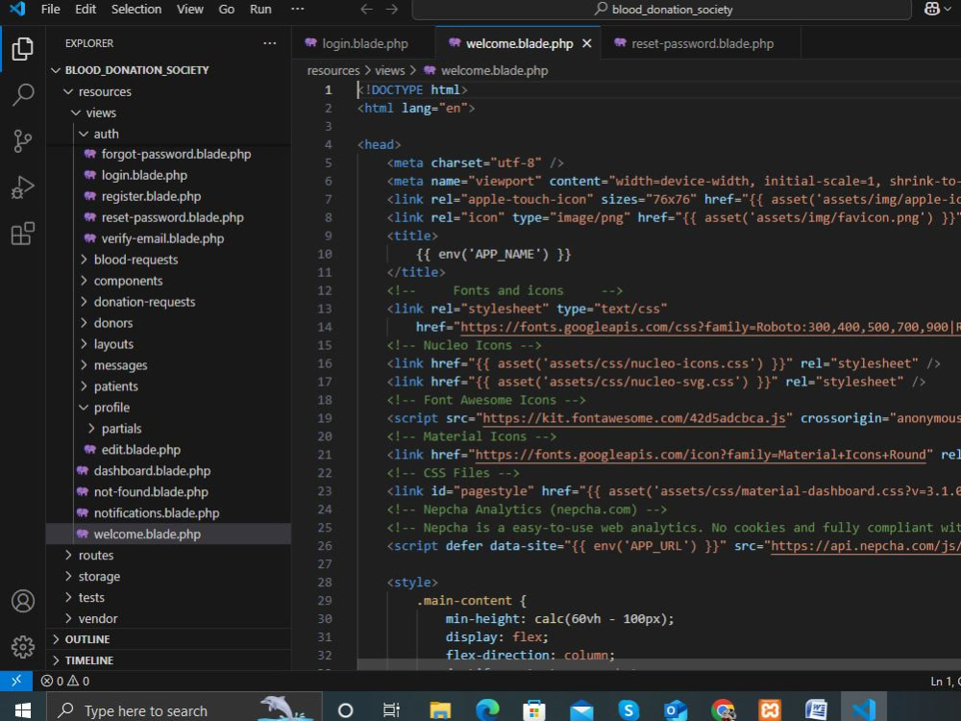Switch to reset-password.blade.php tab
Viewport: 961px width, 721px height.
click(x=702, y=43)
